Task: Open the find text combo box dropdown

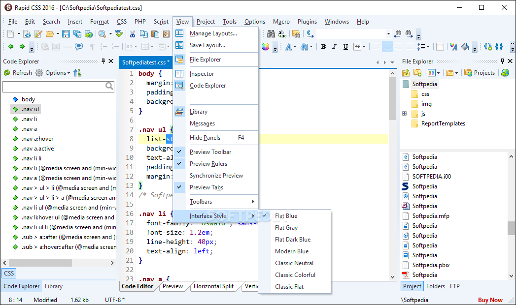Action: [x=388, y=34]
